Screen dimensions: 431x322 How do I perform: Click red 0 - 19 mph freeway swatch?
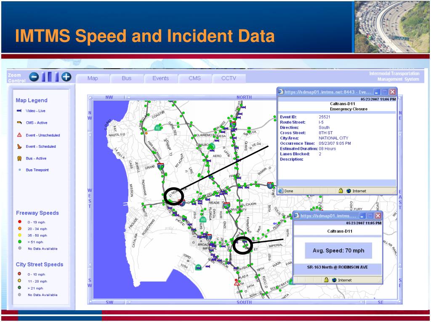(x=19, y=222)
